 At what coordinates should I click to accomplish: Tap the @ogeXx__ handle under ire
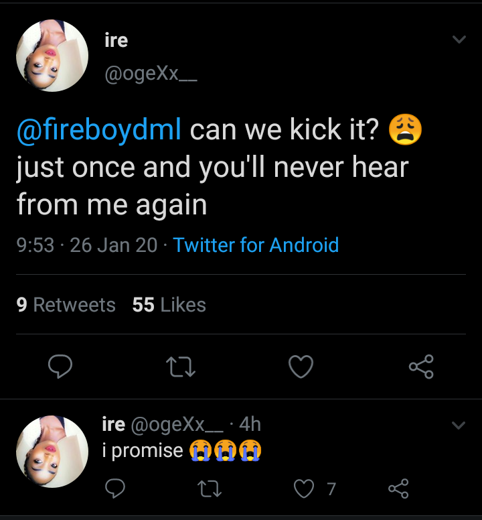click(x=151, y=74)
